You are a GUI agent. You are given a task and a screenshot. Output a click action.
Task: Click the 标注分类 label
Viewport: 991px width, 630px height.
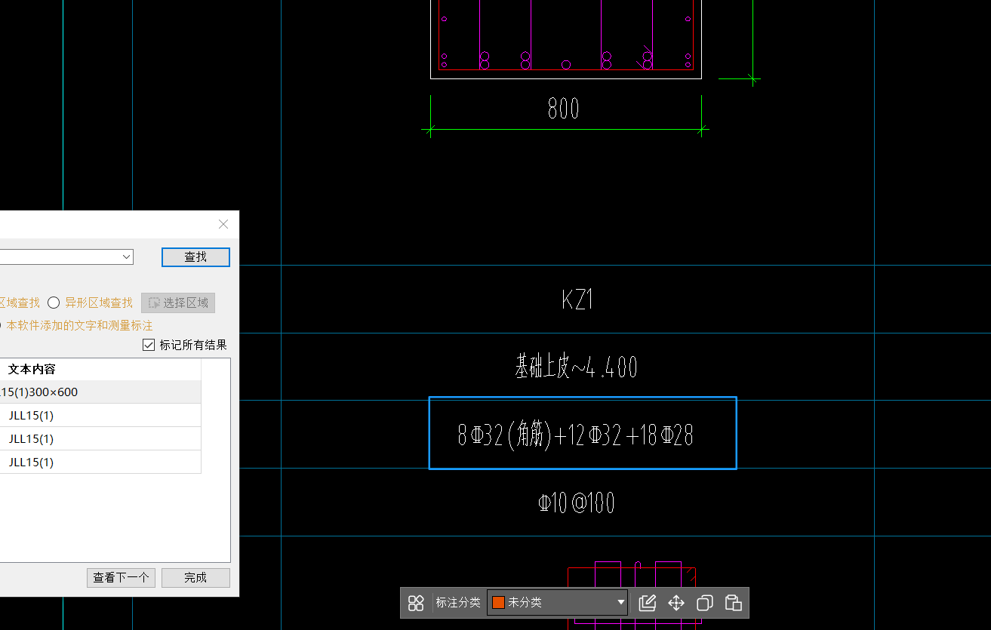point(458,603)
